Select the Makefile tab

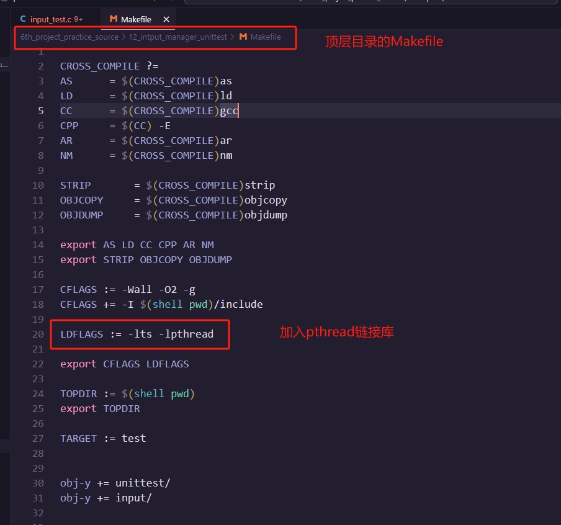pyautogui.click(x=136, y=19)
